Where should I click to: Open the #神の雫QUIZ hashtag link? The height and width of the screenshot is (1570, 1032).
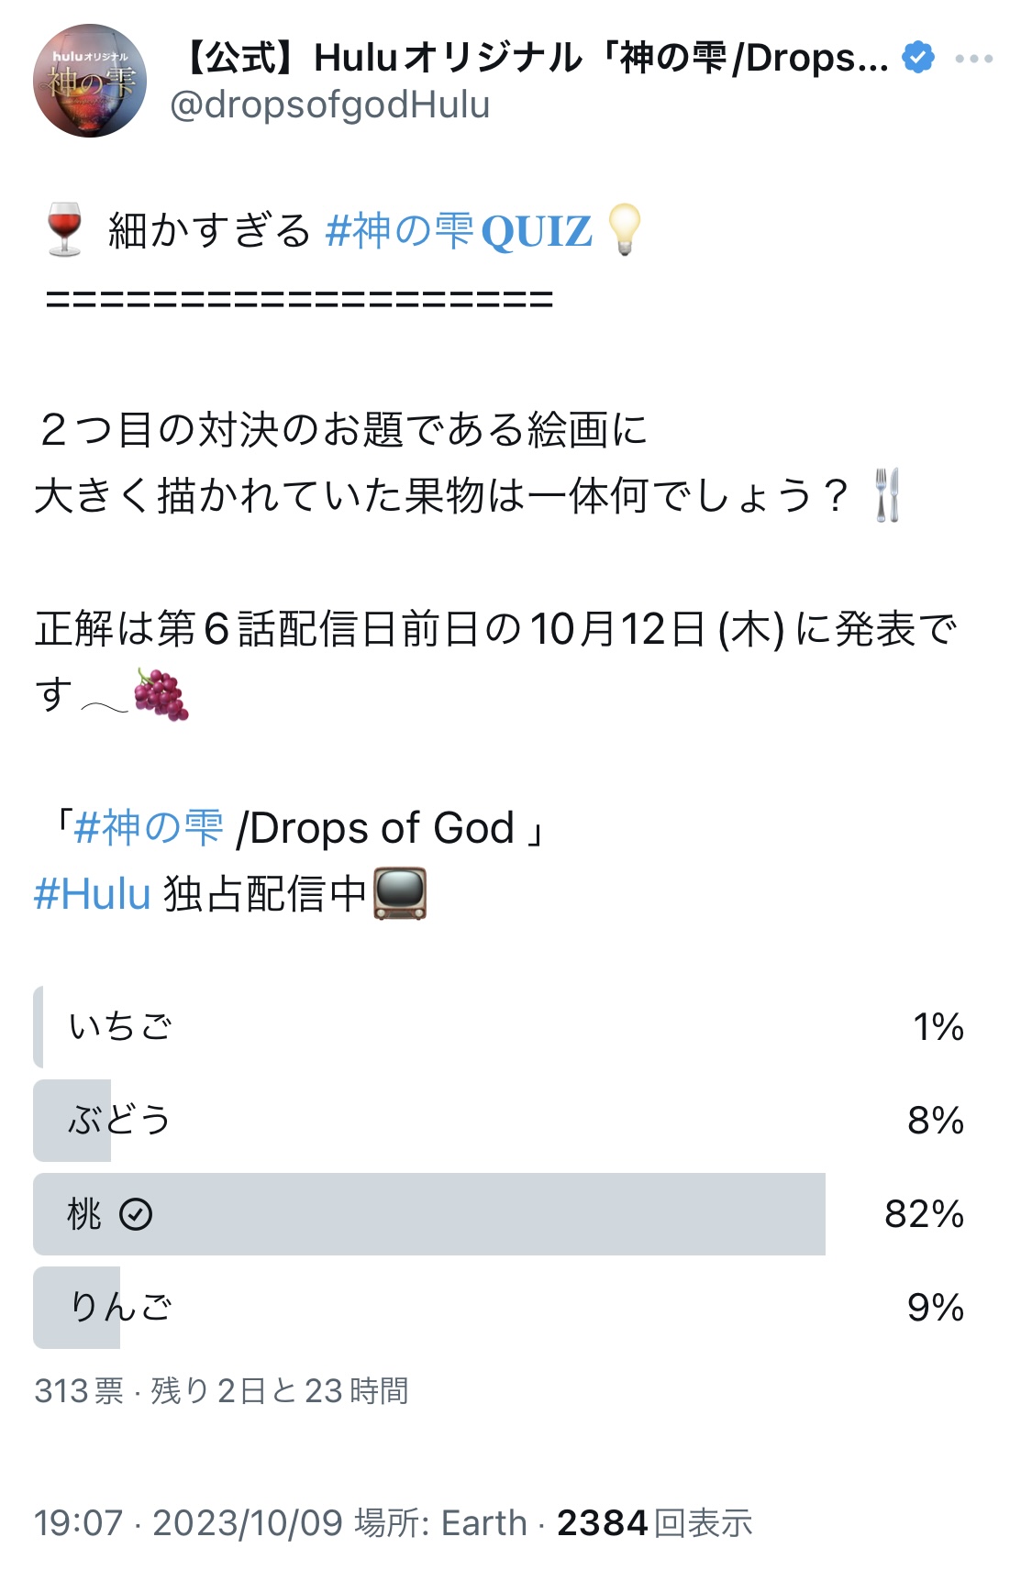[459, 231]
